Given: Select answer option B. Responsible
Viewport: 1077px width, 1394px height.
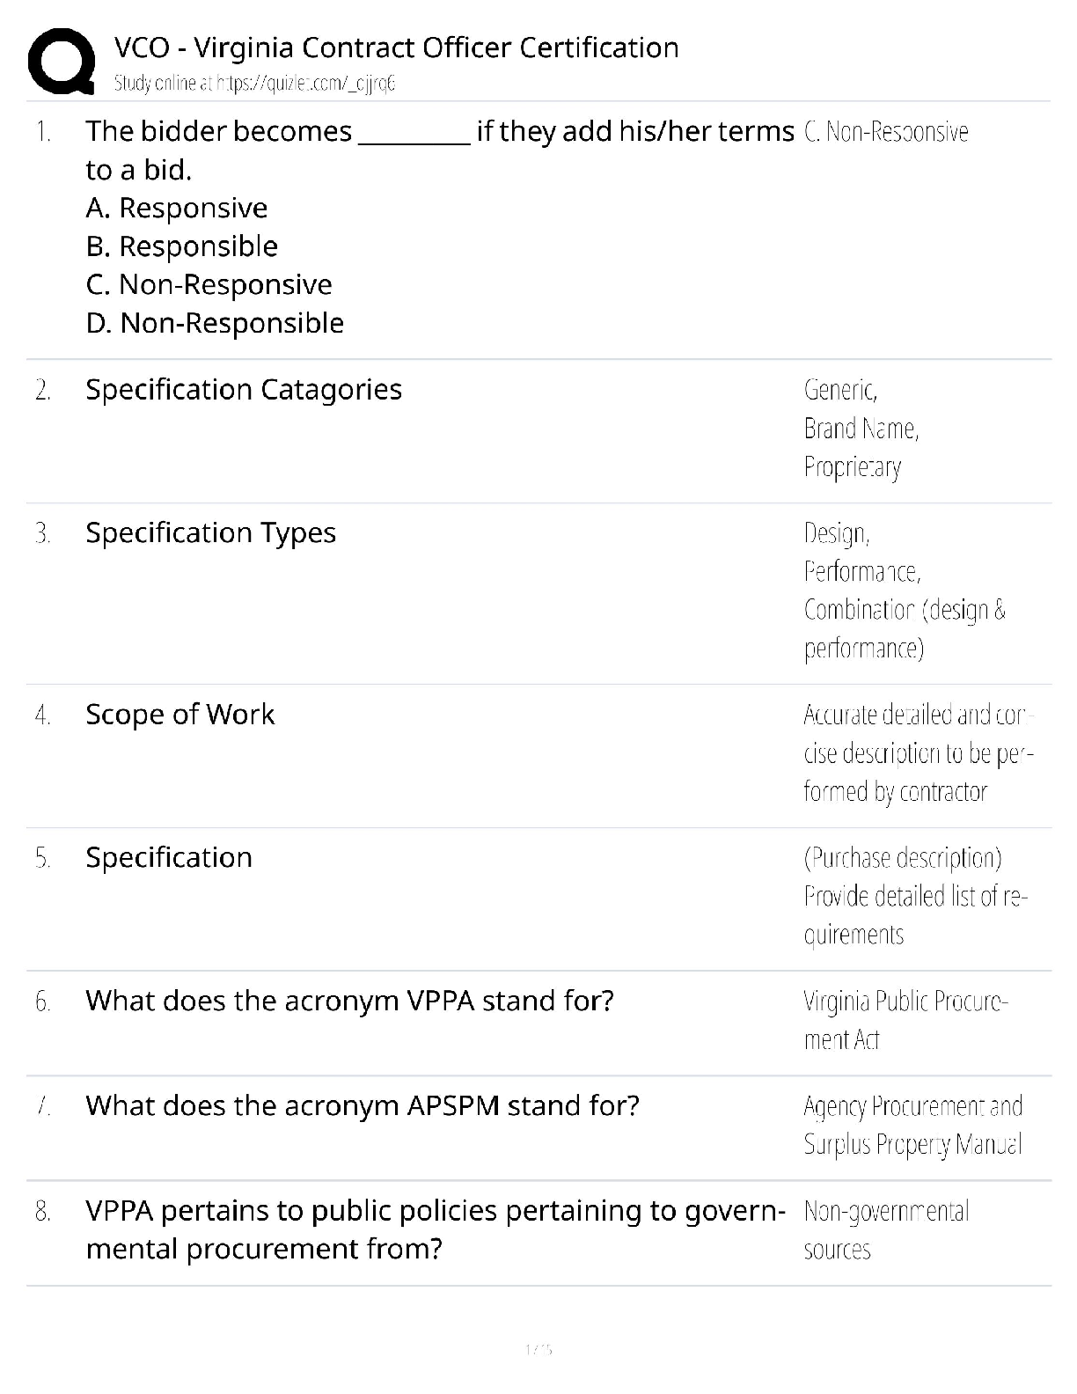Looking at the screenshot, I should point(182,246).
